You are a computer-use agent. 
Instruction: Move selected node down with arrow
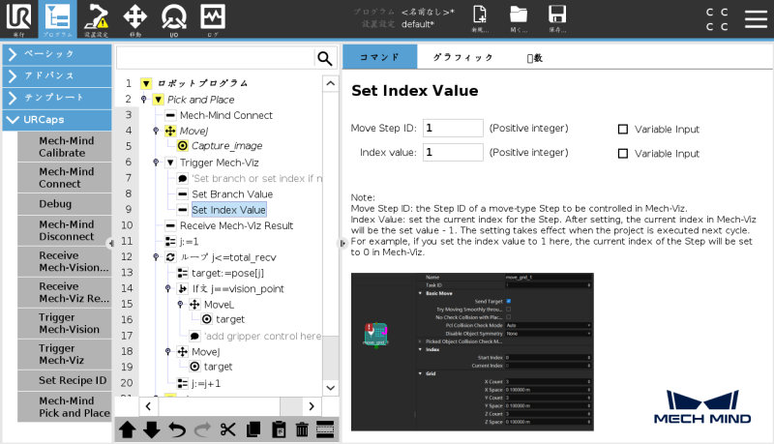point(152,429)
